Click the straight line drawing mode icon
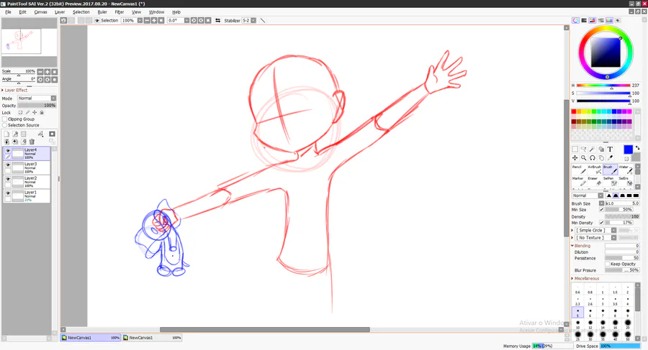Screen dimensions: 648x350 tap(262, 20)
